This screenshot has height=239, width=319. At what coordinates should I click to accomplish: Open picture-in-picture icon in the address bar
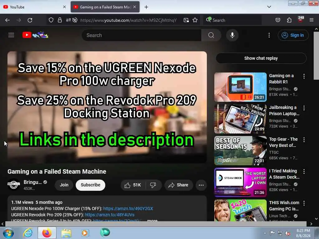pyautogui.click(x=186, y=20)
